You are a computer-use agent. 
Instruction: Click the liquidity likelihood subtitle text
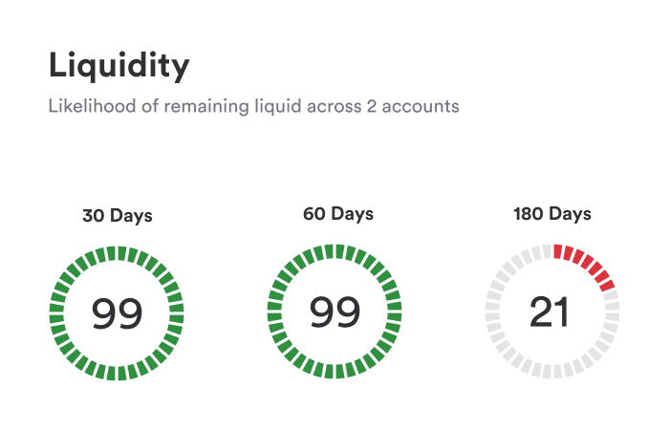tap(253, 106)
